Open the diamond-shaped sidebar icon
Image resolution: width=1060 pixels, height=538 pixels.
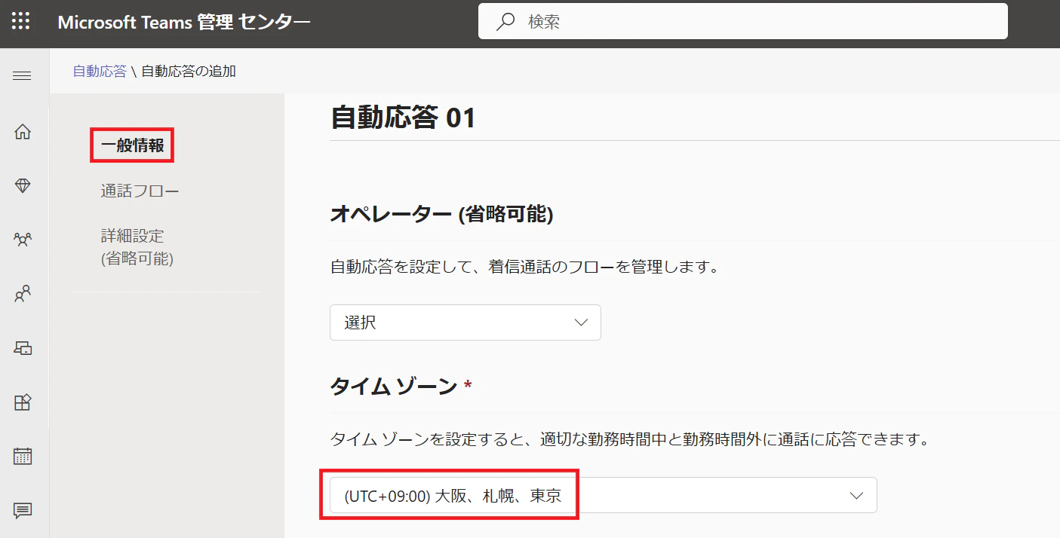[23, 185]
